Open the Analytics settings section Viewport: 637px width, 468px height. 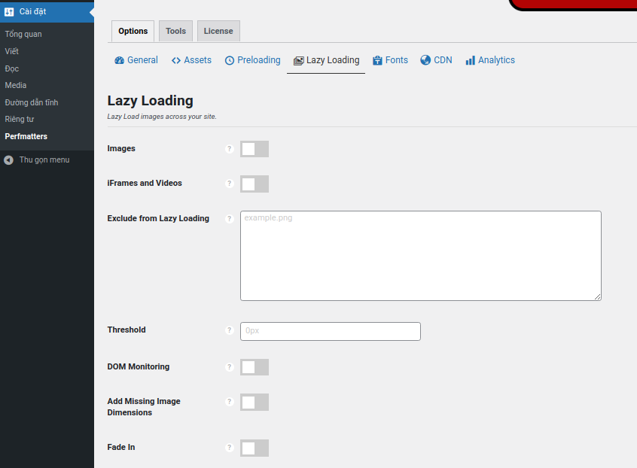click(490, 60)
